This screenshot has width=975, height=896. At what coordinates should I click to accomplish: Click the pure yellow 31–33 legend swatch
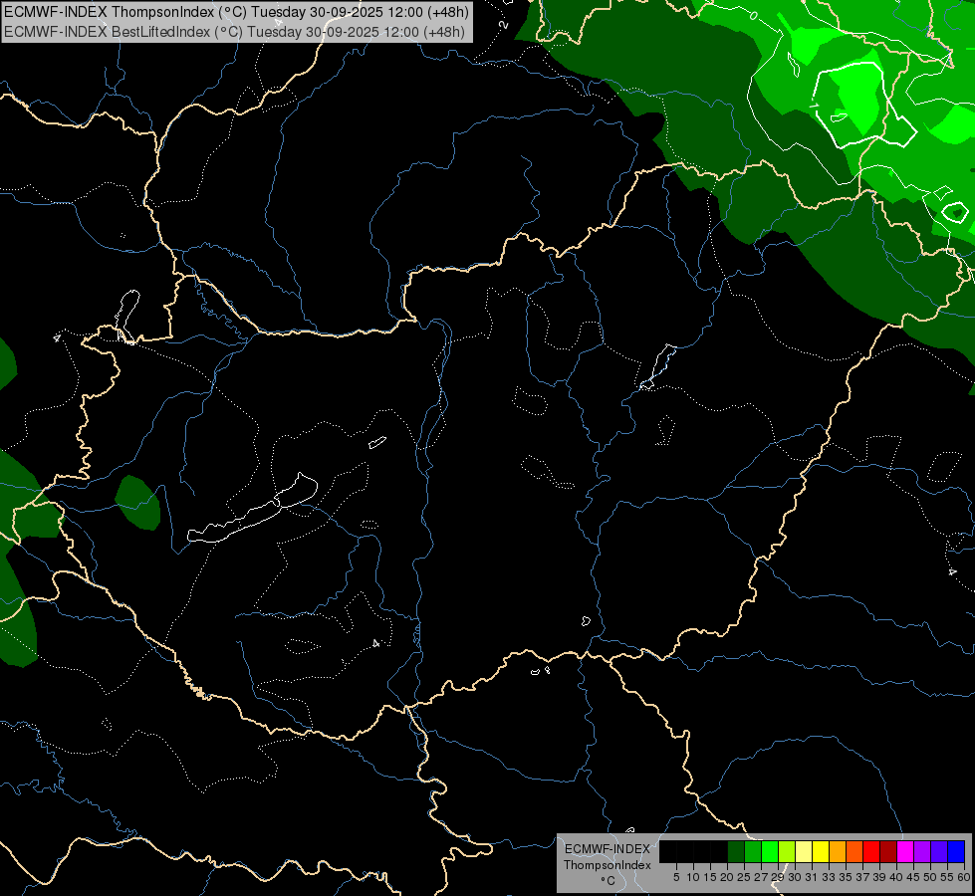[x=821, y=851]
